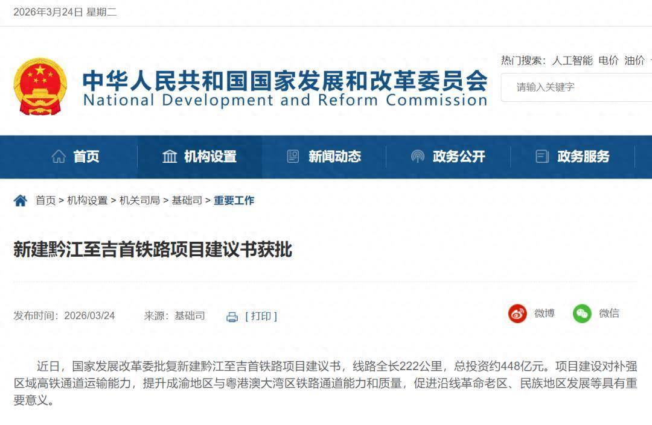Image resolution: width=652 pixels, height=425 pixels.
Task: Select hot search term 人工智能
Action: (x=572, y=60)
